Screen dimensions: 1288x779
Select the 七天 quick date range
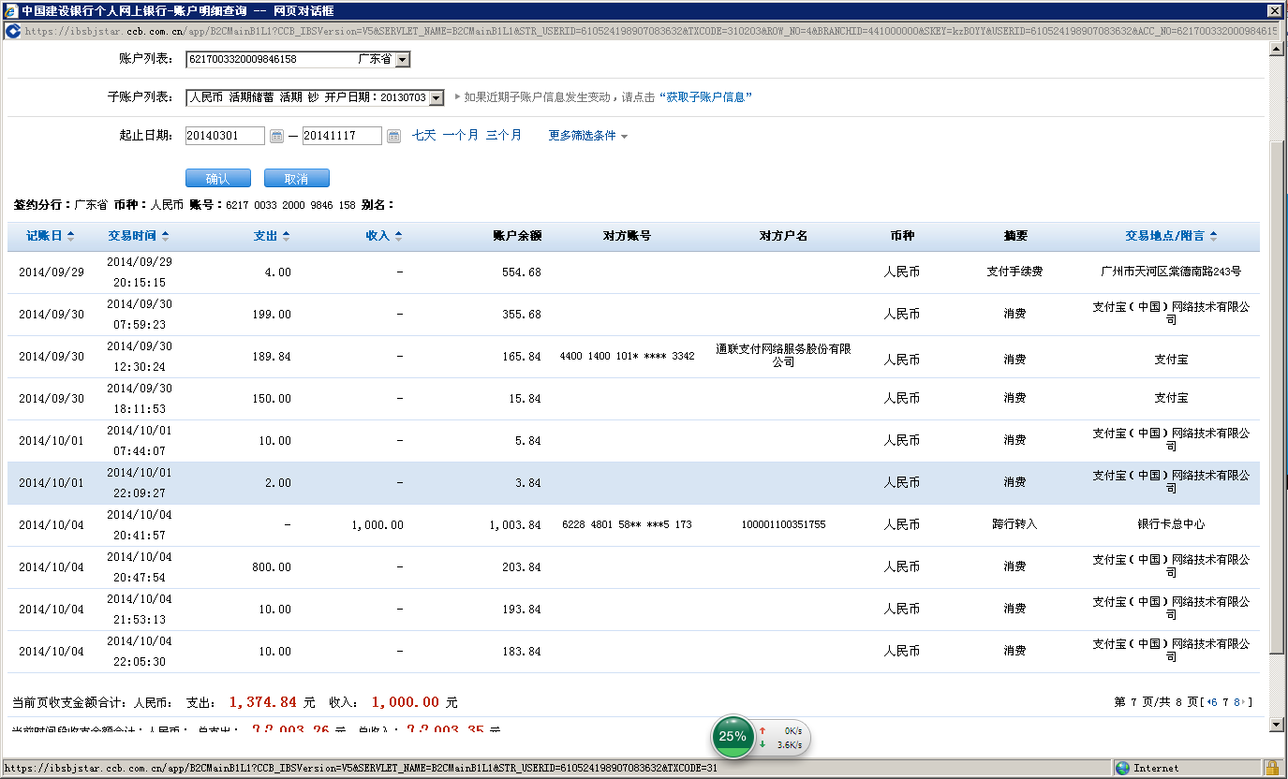click(423, 136)
